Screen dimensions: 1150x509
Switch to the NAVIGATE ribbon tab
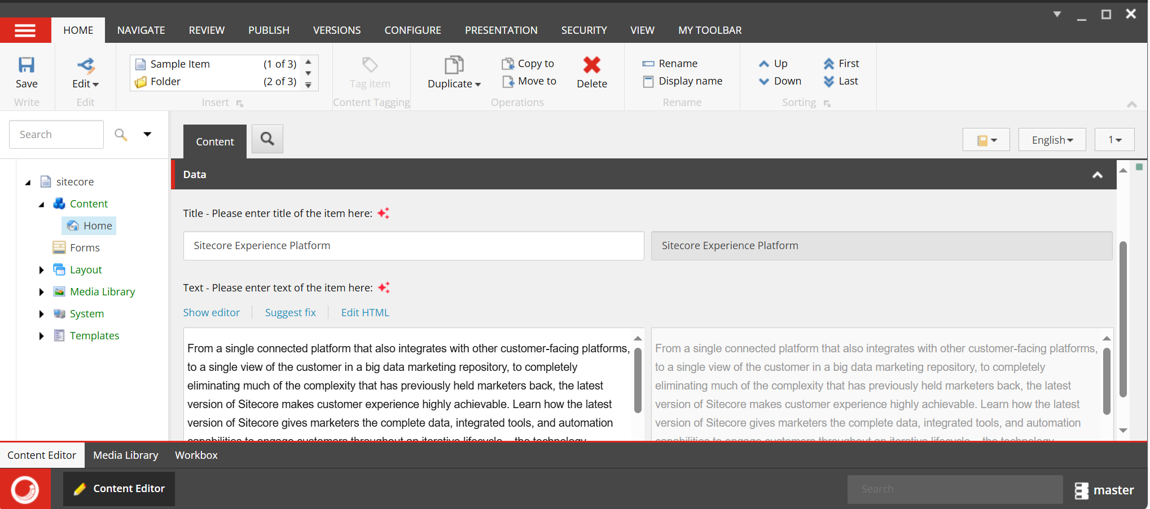(x=141, y=30)
